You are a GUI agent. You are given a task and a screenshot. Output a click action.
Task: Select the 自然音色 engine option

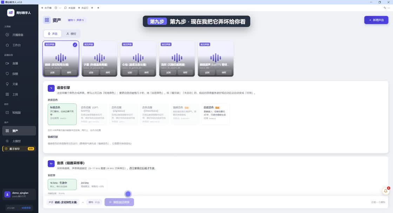215,114
